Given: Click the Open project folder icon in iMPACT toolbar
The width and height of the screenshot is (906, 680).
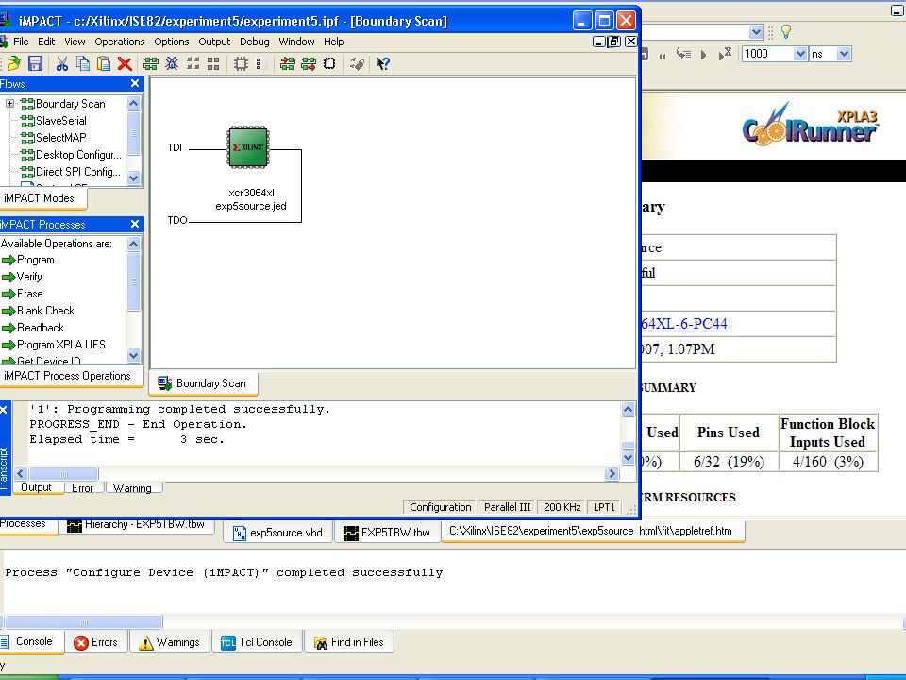Looking at the screenshot, I should click(x=14, y=63).
